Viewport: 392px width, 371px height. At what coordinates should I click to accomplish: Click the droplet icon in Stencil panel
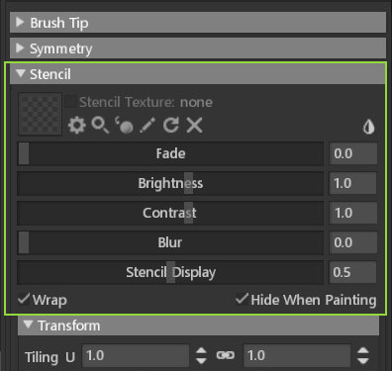(x=368, y=127)
